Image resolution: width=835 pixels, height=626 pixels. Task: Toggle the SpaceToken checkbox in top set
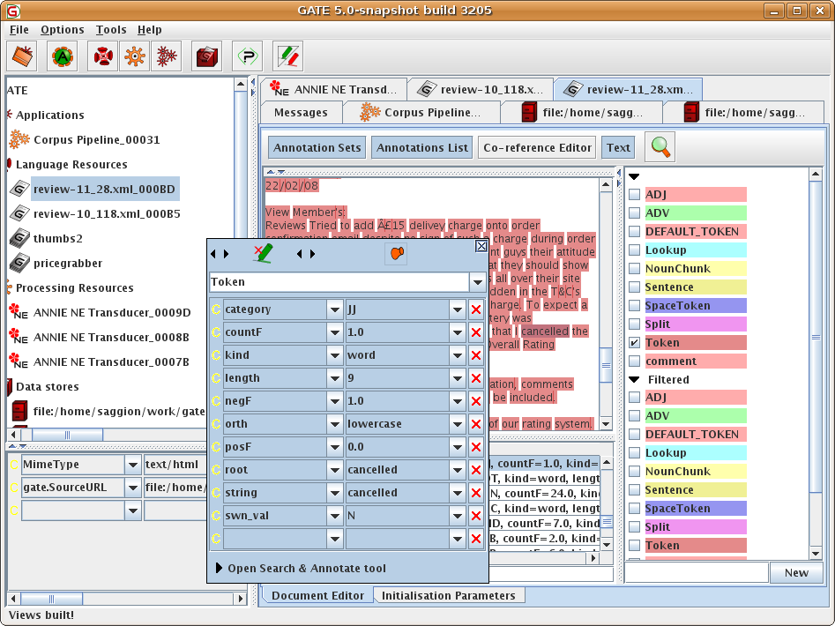pyautogui.click(x=634, y=306)
